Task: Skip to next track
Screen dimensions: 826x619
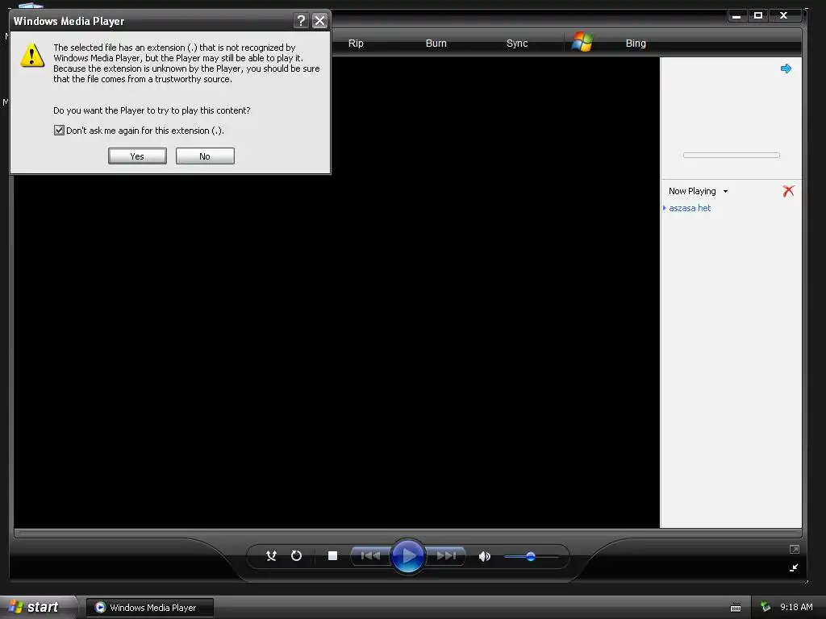Action: (446, 556)
